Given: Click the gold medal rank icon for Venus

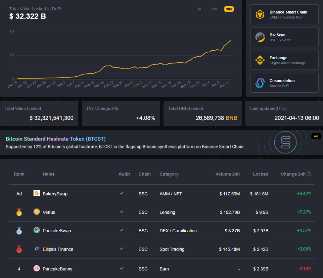Looking at the screenshot, I should point(19,212).
